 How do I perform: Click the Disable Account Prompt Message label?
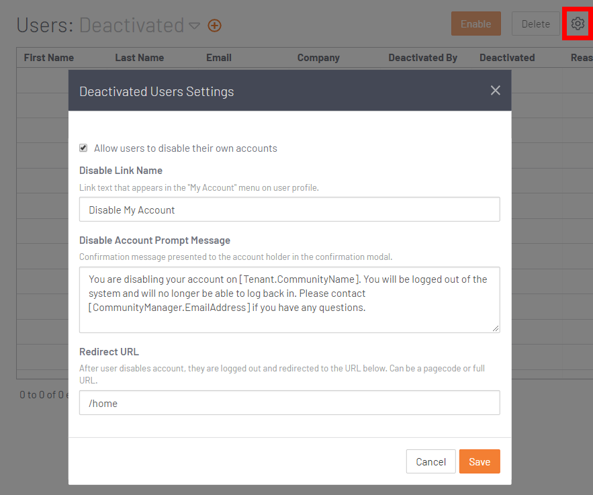(x=154, y=240)
